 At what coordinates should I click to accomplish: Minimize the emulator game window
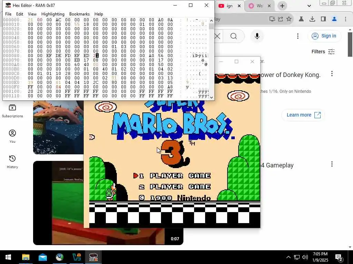(x=221, y=62)
